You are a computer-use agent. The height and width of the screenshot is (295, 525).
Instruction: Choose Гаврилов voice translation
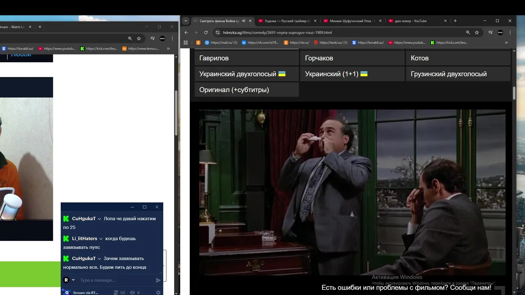coord(247,58)
